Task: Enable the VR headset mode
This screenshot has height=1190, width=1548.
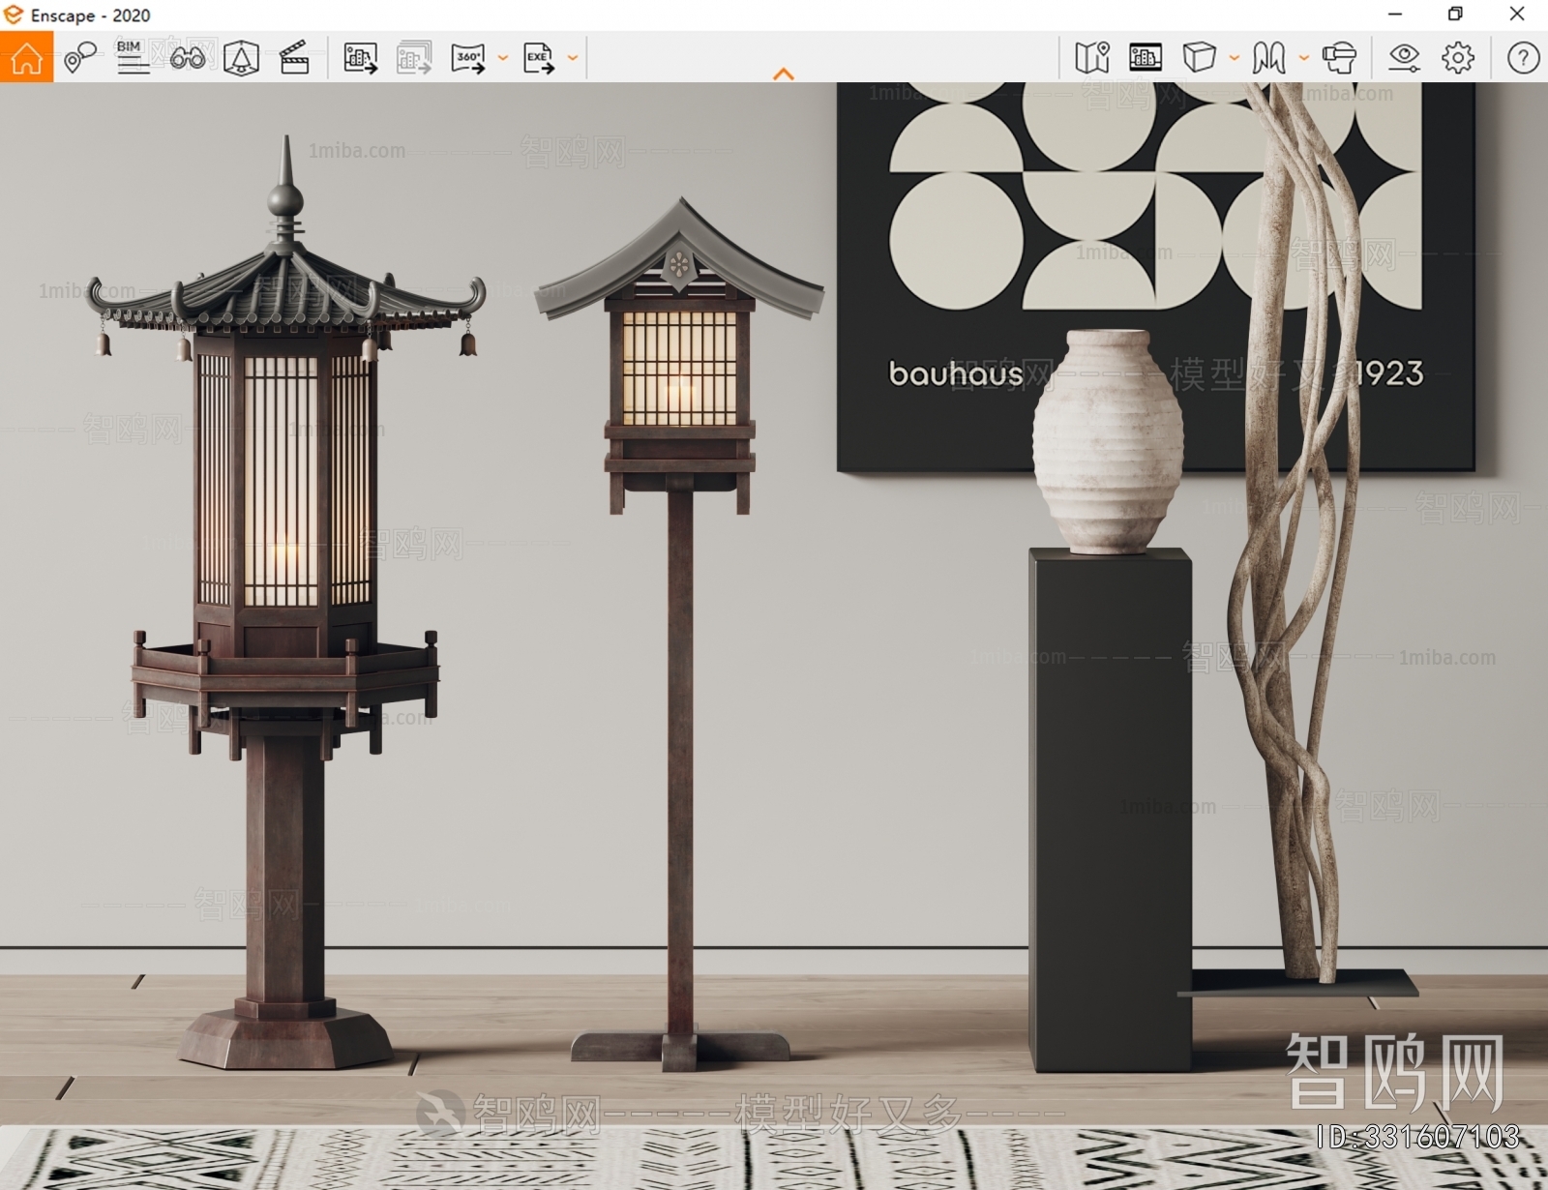Action: [x=1339, y=57]
